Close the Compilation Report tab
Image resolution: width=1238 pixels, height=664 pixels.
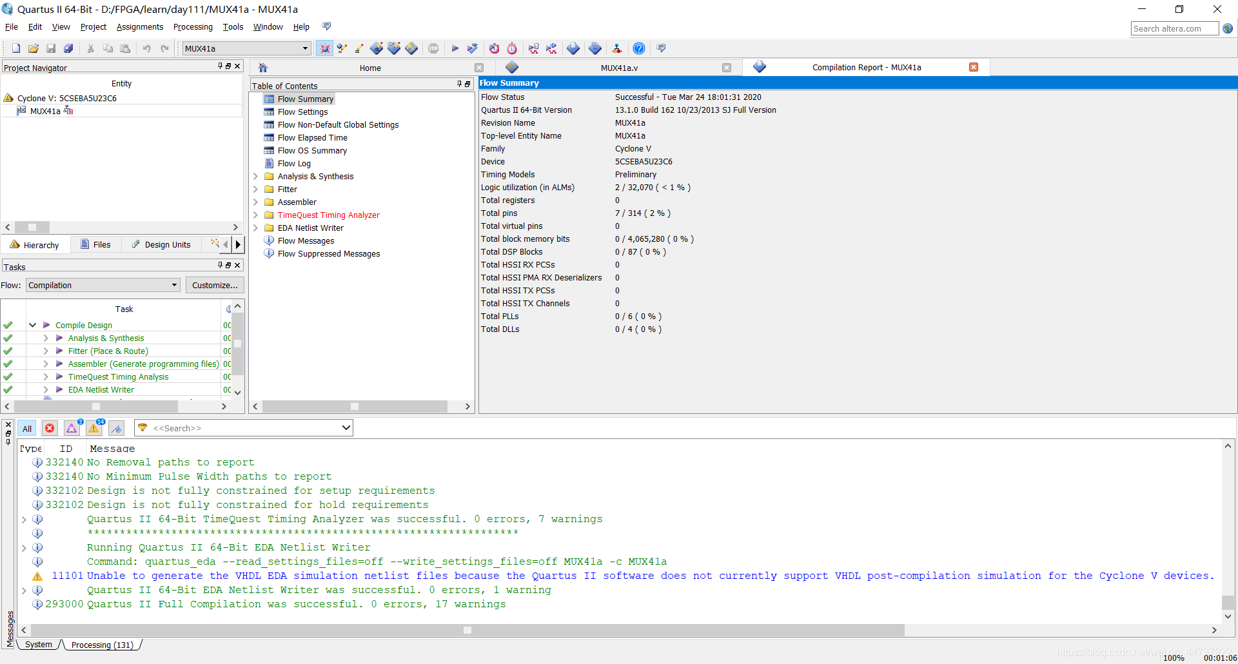coord(974,67)
